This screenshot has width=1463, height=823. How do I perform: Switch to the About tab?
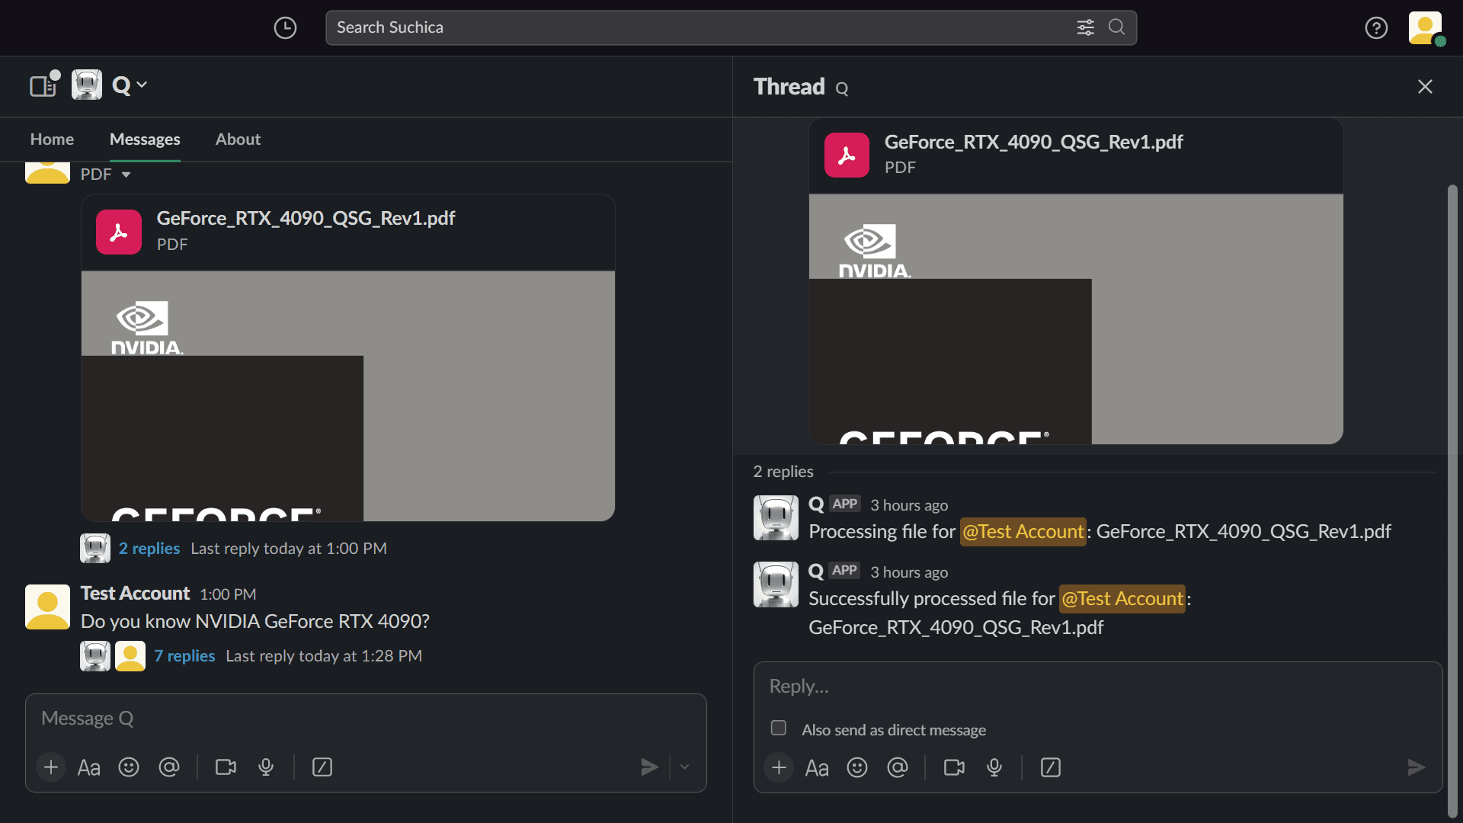click(x=238, y=139)
